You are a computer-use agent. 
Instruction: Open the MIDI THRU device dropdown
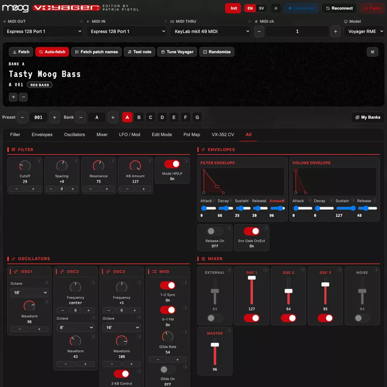pos(210,31)
